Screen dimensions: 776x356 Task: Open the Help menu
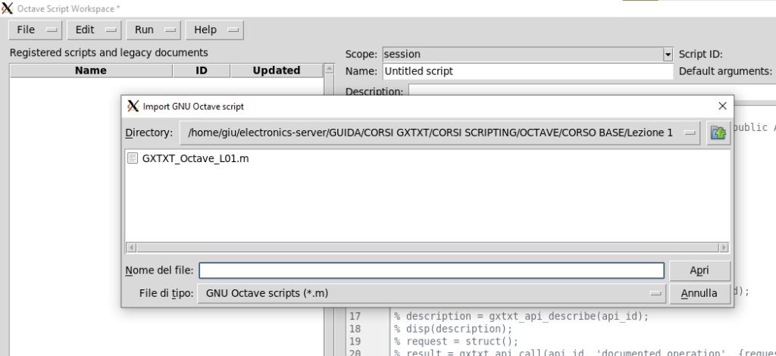coord(214,30)
